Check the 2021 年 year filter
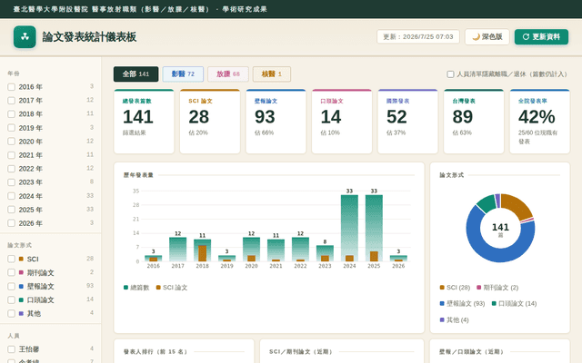The width and height of the screenshot is (582, 363). (x=12, y=155)
